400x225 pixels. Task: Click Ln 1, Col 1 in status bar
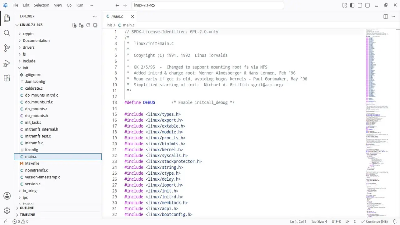298,222
